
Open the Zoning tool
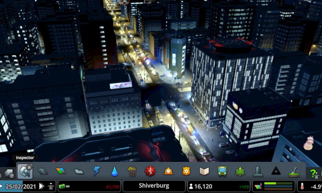click(x=61, y=171)
